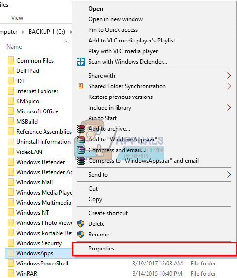This screenshot has width=237, height=278.
Task: Click breadcrumb chevron before BACKUP 1 (C:)
Action: pyautogui.click(x=23, y=32)
